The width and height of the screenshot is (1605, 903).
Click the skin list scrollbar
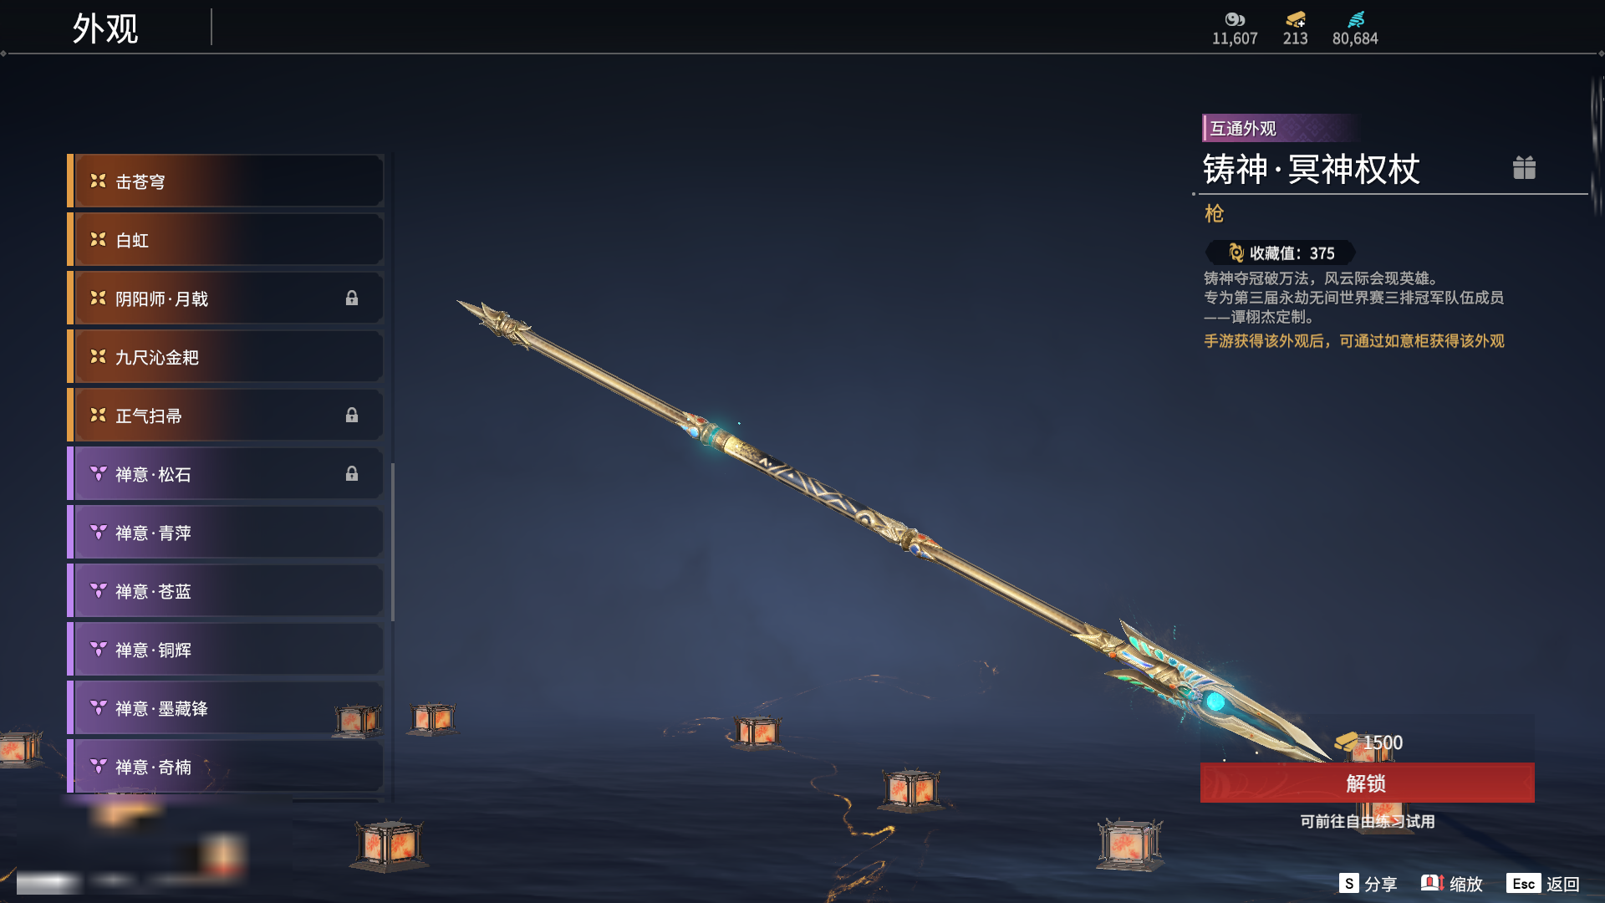(393, 542)
